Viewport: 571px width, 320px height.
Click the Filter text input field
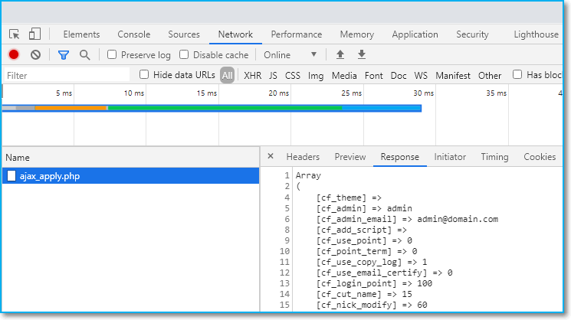65,76
